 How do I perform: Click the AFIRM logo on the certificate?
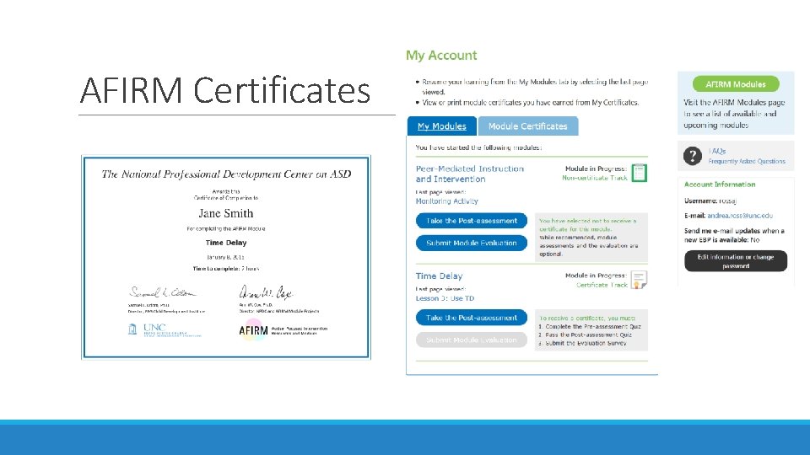point(254,330)
